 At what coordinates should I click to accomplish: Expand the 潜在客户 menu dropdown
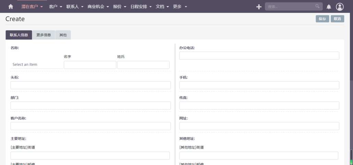32,6
